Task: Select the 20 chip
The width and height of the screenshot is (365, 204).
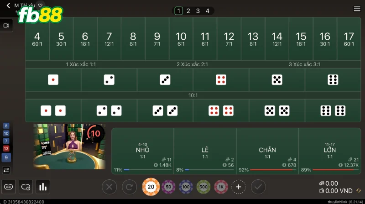Action: point(151,187)
